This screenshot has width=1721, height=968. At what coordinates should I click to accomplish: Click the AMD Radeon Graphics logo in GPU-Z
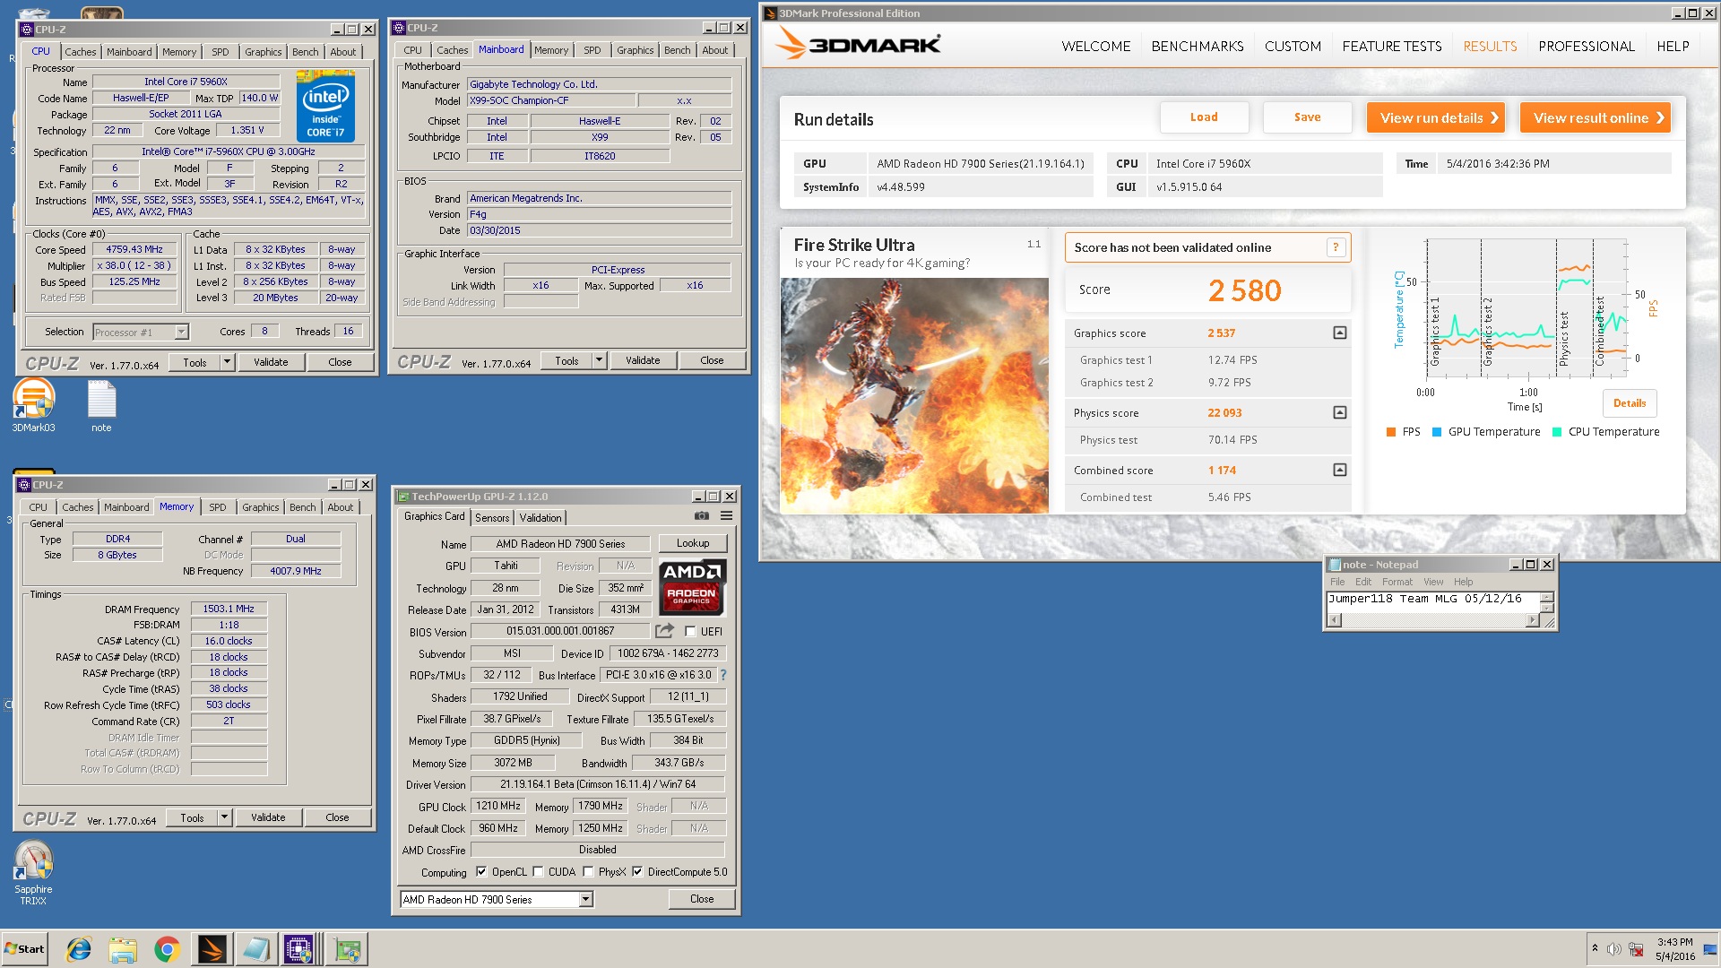[692, 588]
